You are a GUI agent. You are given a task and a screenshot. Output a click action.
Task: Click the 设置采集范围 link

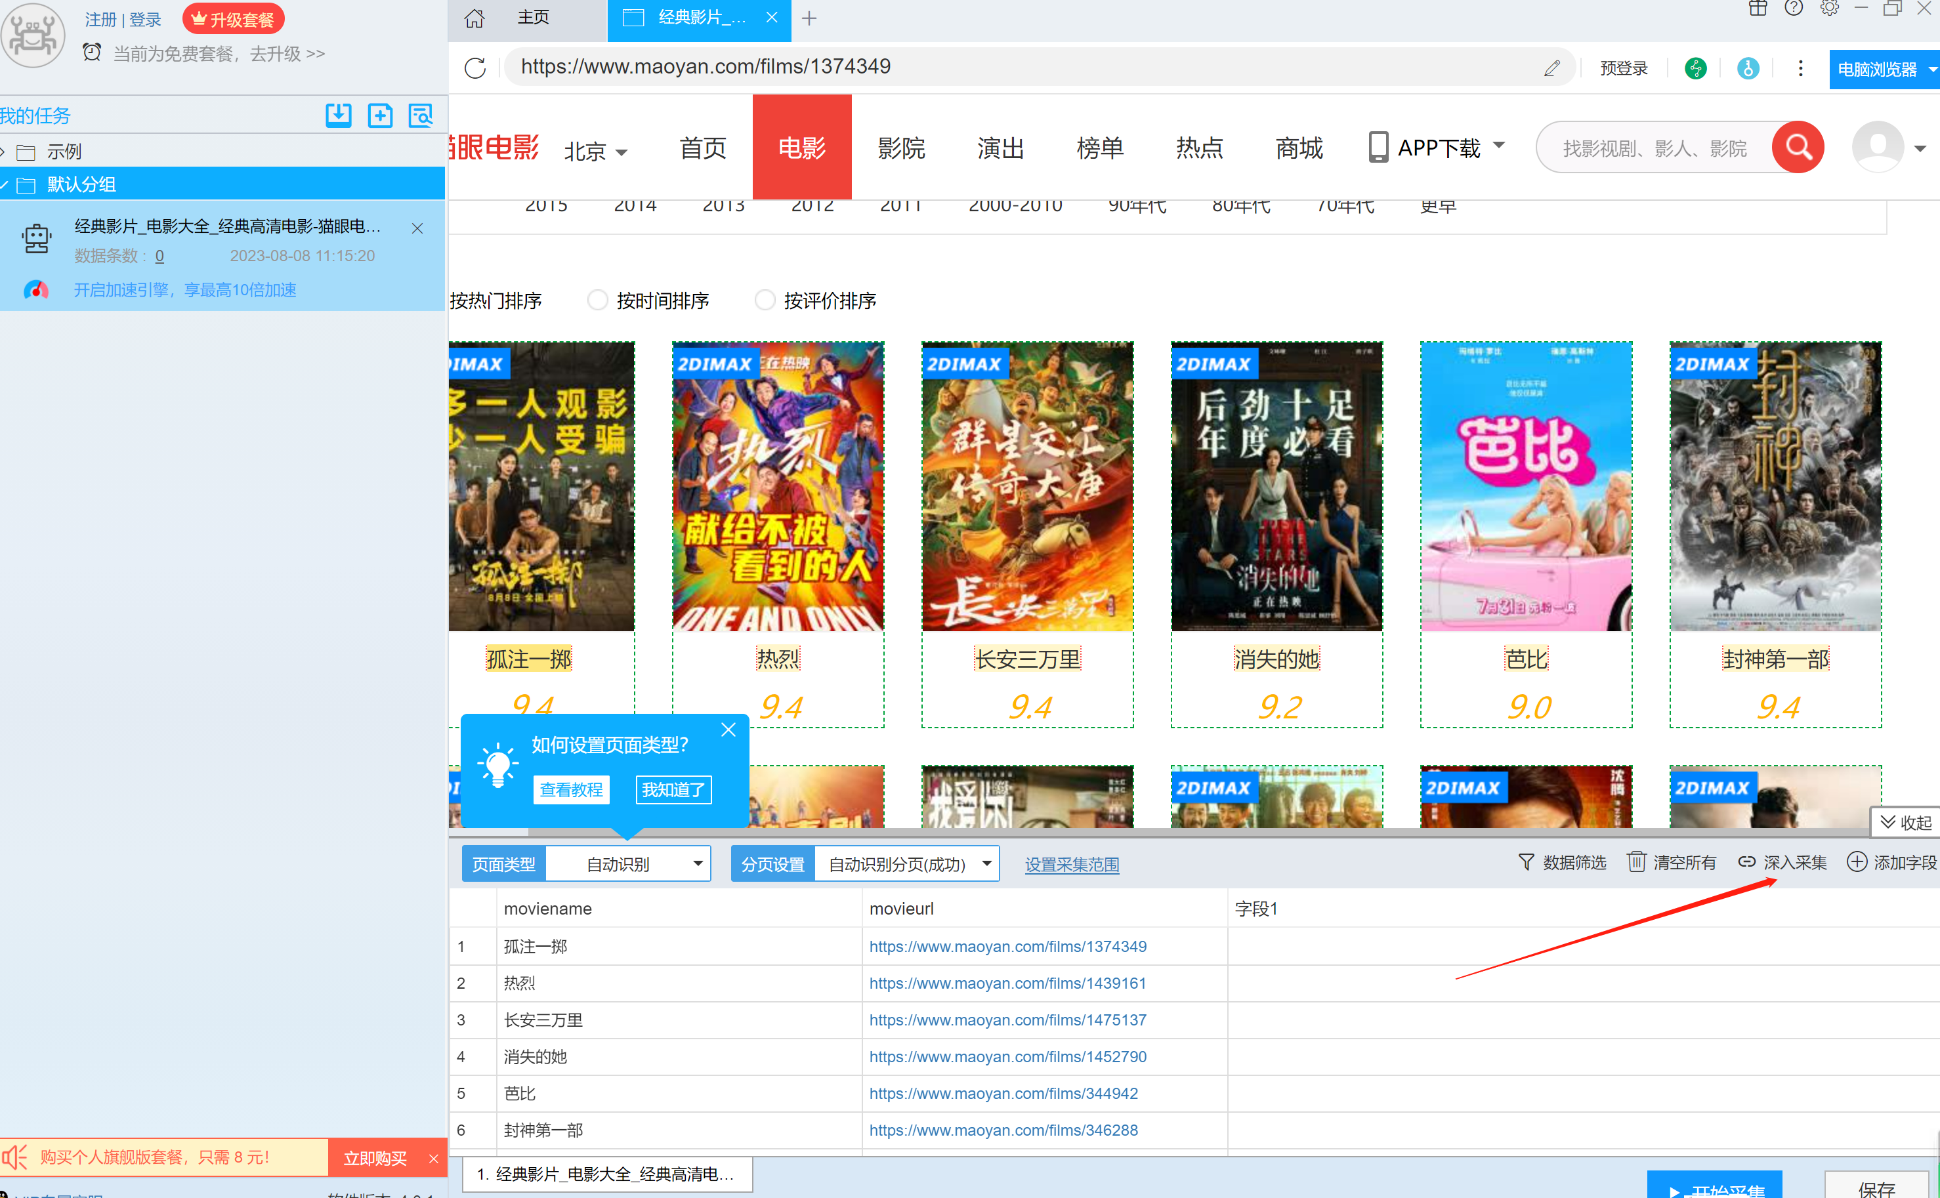pos(1072,865)
